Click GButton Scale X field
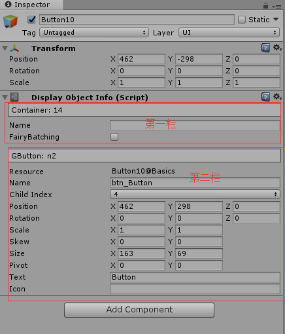This screenshot has width=285, height=334. coord(141,230)
